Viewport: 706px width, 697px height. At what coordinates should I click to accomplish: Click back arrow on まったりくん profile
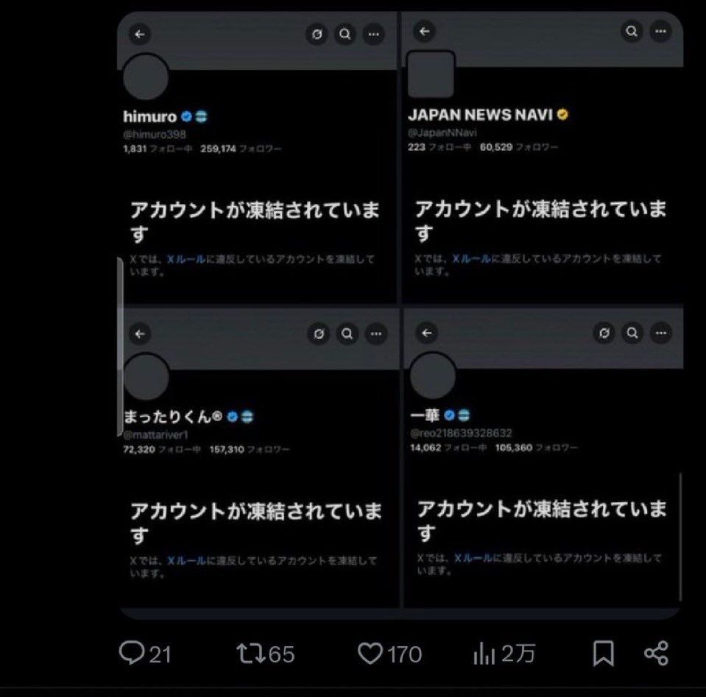(x=140, y=333)
